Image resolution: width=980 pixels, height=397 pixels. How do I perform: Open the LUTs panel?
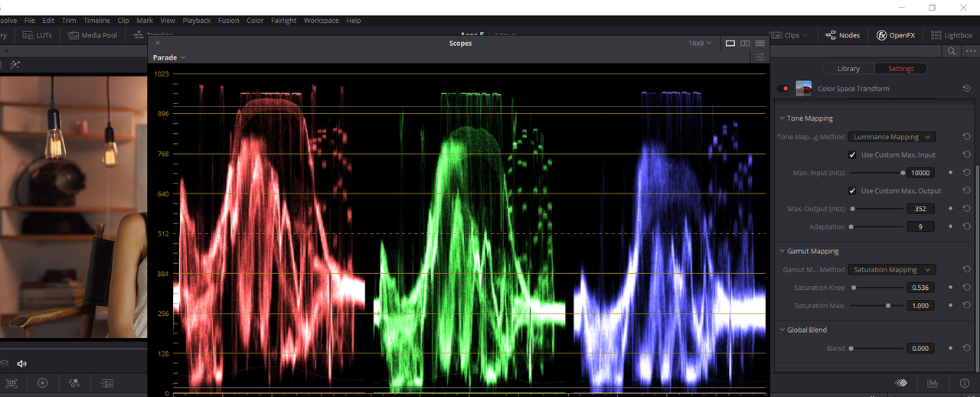(x=38, y=35)
